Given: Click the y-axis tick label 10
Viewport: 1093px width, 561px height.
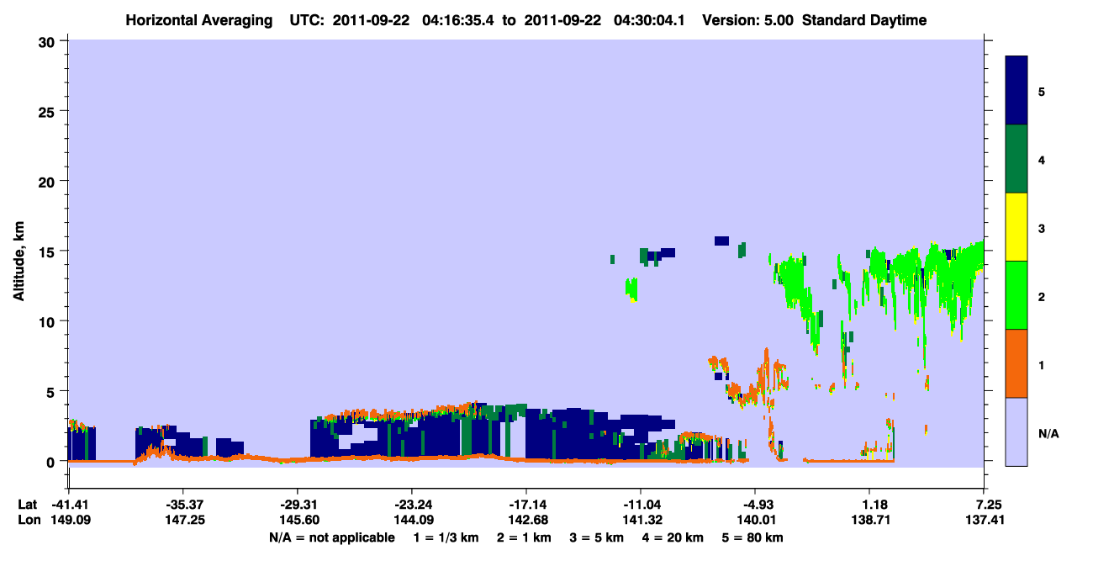Looking at the screenshot, I should coord(49,321).
